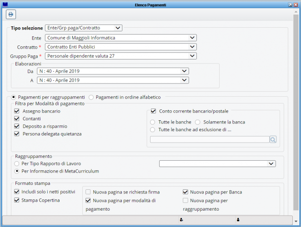Click the restore window icon in title bar
Viewport: 301px width, 227px height.
click(x=290, y=4)
